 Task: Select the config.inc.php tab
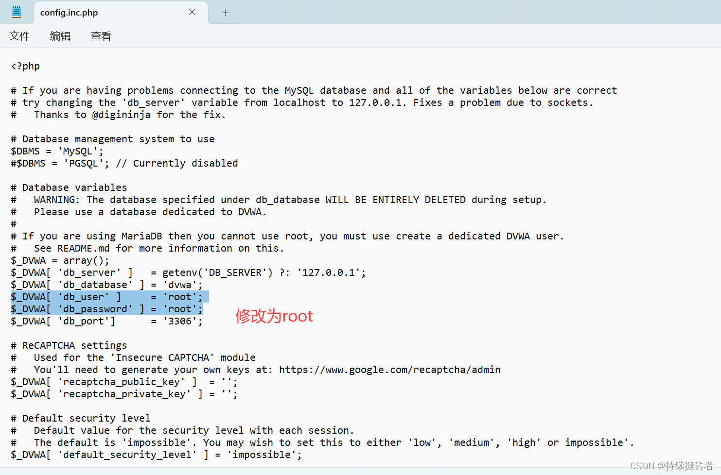(121, 13)
